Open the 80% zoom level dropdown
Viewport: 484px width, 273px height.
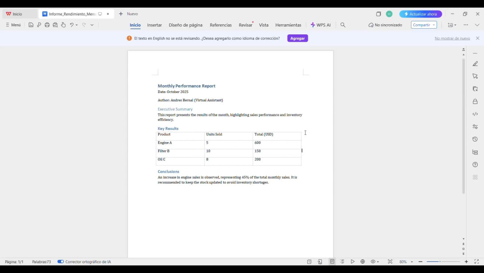pos(406,261)
